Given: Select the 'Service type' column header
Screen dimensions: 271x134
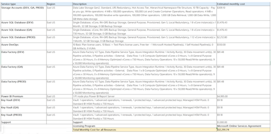Looking at the screenshot, I should coord(23,4).
